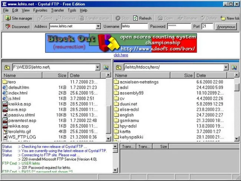Screen dimensions: 241x181
Task: Open the Edit menu
Action: point(15,10)
